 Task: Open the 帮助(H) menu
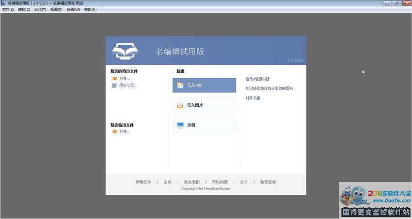pos(90,9)
